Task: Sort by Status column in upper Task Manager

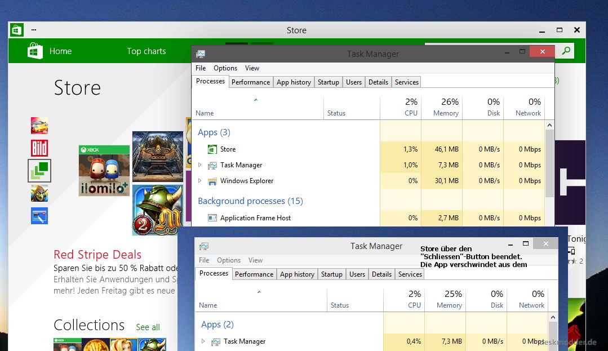Action: pyautogui.click(x=352, y=107)
